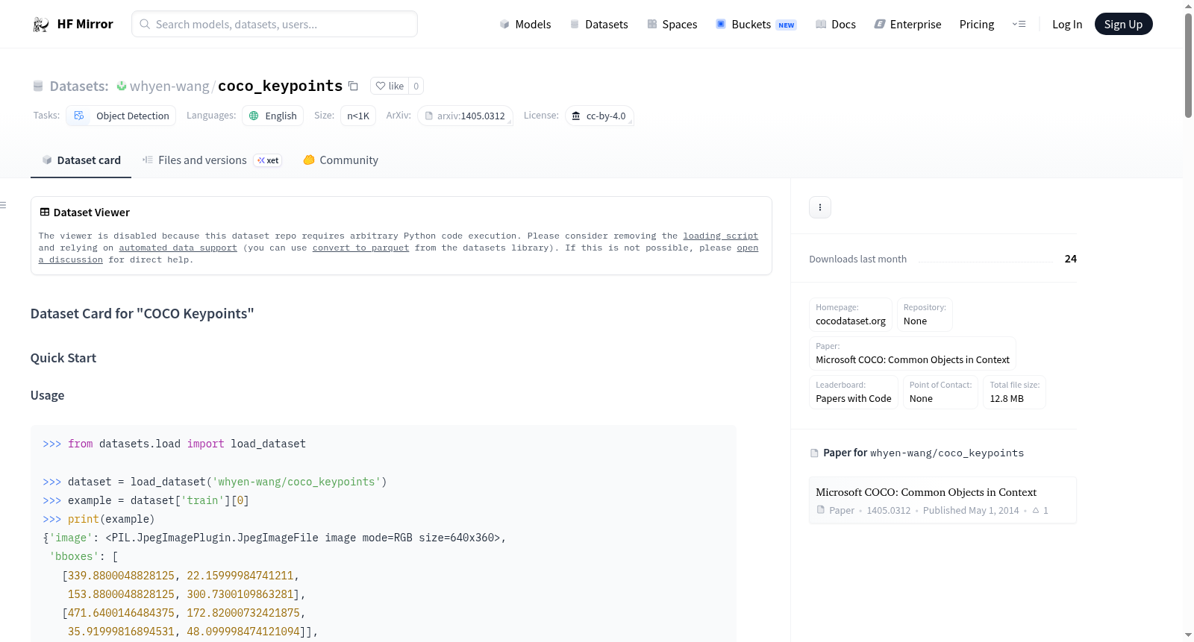
Task: Click the heart like button
Action: pyautogui.click(x=390, y=86)
